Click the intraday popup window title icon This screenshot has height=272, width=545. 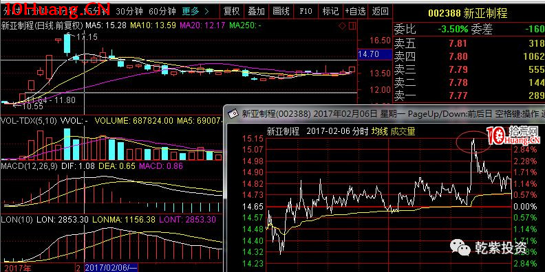(234, 113)
